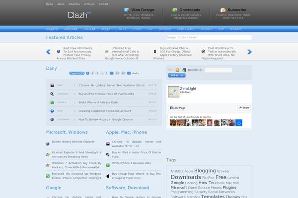Click the green icon beside Microsoft We Screwed Up
The height and width of the screenshot is (198, 298).
(x=48, y=176)
